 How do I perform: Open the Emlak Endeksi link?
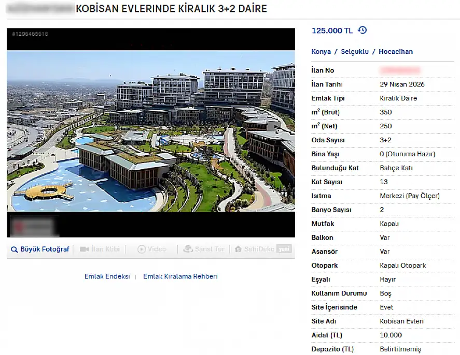point(107,276)
